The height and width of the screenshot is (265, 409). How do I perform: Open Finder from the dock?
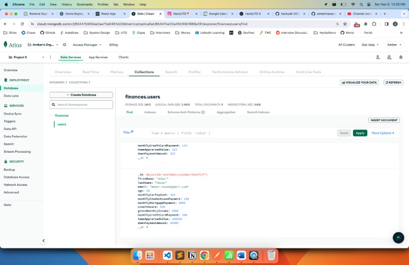click(x=138, y=255)
